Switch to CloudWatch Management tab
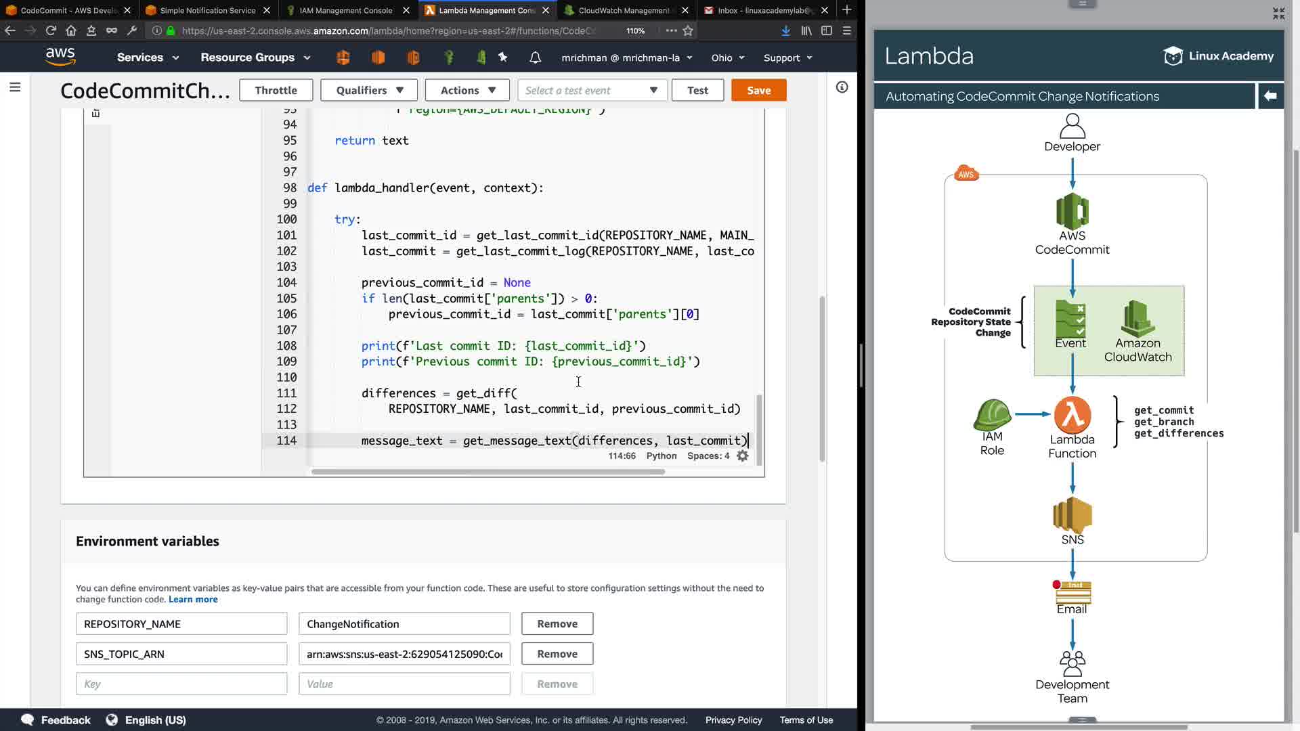The width and height of the screenshot is (1300, 731). click(x=623, y=10)
